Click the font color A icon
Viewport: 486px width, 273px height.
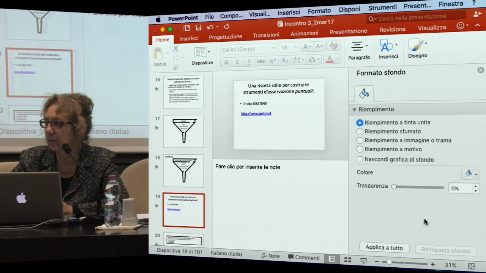[x=329, y=59]
